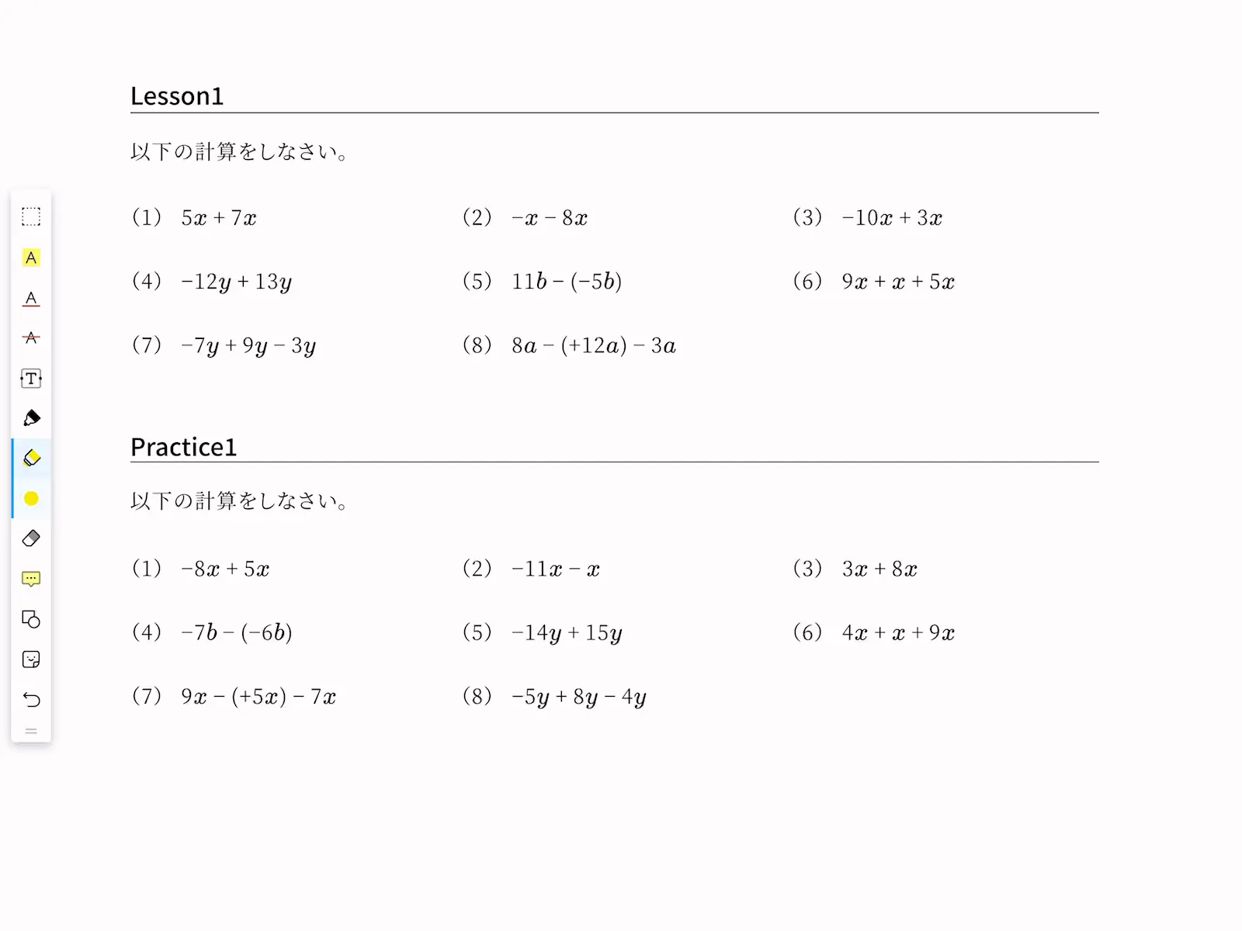
Task: Open the yellow color picker dot
Action: (31, 498)
